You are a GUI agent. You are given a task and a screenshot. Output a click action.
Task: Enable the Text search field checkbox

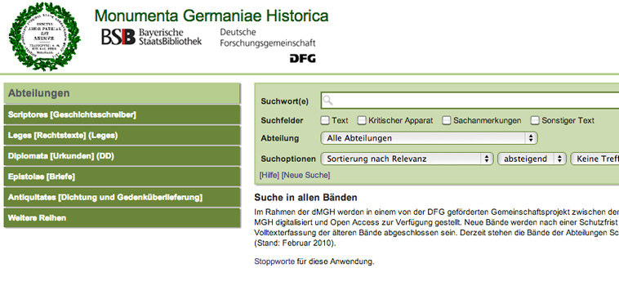pos(324,120)
